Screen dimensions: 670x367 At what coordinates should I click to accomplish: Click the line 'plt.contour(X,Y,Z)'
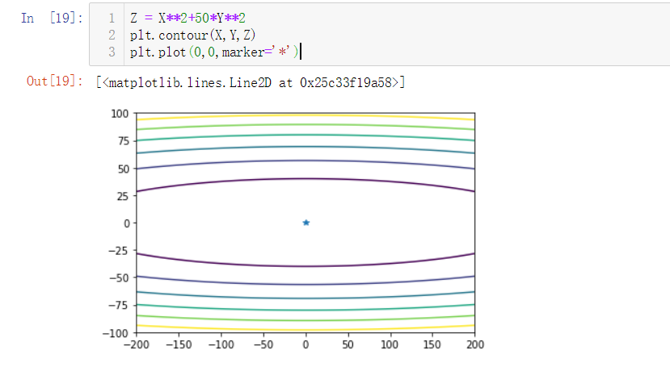click(x=192, y=35)
